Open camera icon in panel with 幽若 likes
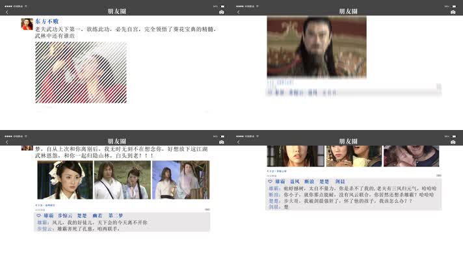Image resolution: width=463 pixels, height=260 pixels. pos(222,142)
